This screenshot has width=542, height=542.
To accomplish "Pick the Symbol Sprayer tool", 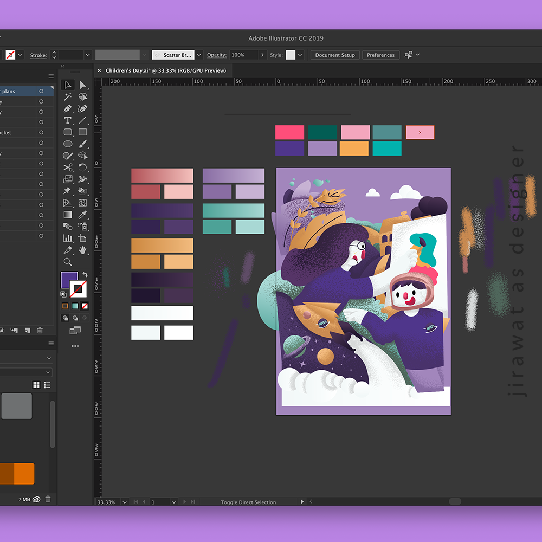I will 82,227.
